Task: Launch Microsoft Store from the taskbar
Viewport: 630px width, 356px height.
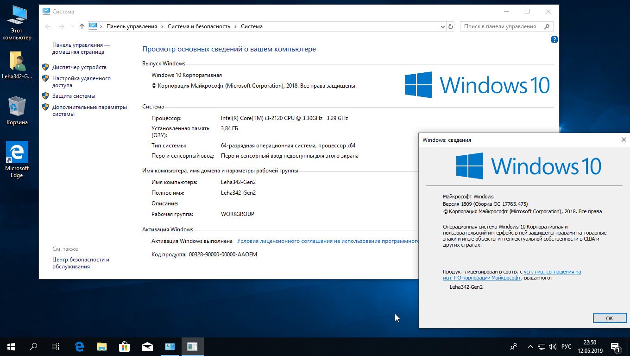Action: coord(124,346)
